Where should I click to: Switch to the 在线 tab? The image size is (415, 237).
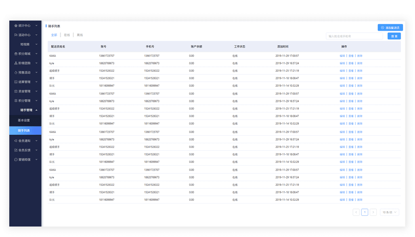point(67,35)
